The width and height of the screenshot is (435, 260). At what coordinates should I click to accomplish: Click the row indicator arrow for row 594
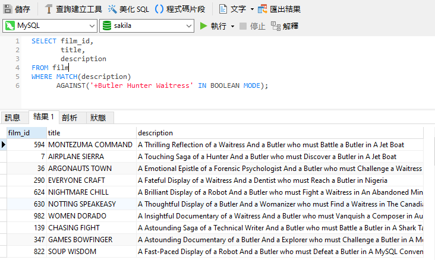pyautogui.click(x=4, y=145)
